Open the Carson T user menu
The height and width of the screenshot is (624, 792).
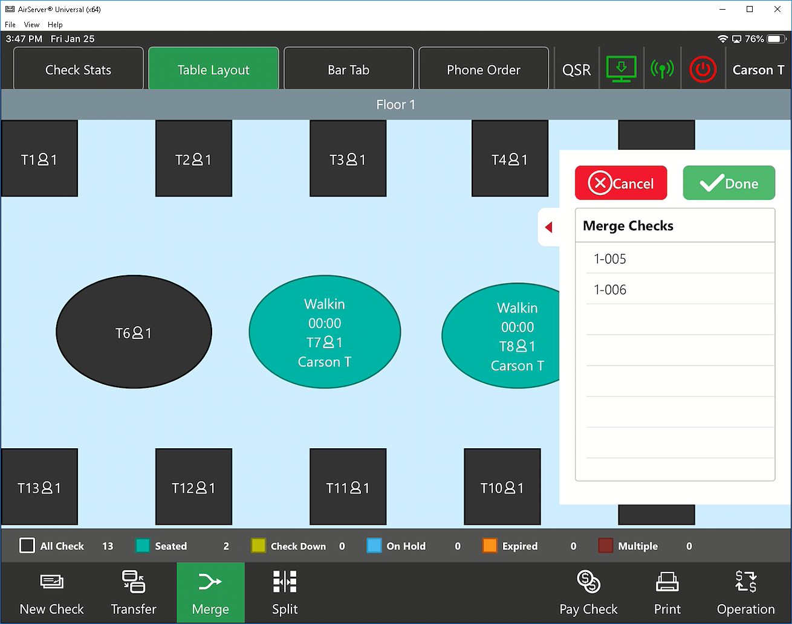click(x=758, y=70)
